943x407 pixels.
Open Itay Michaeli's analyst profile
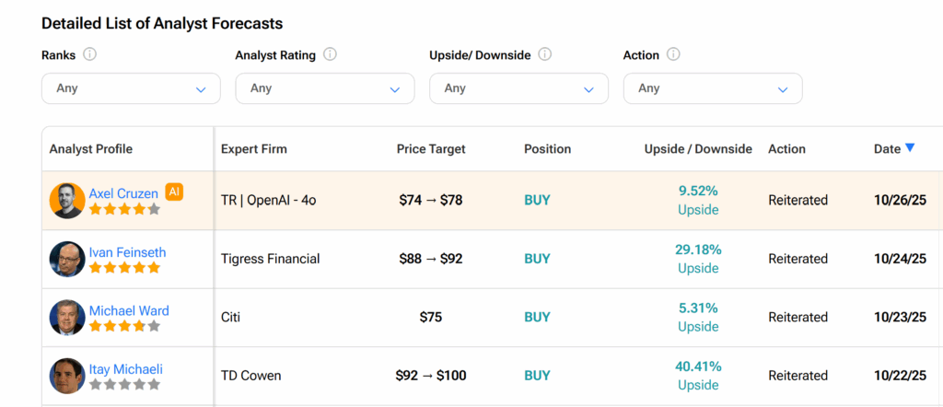coord(126,369)
